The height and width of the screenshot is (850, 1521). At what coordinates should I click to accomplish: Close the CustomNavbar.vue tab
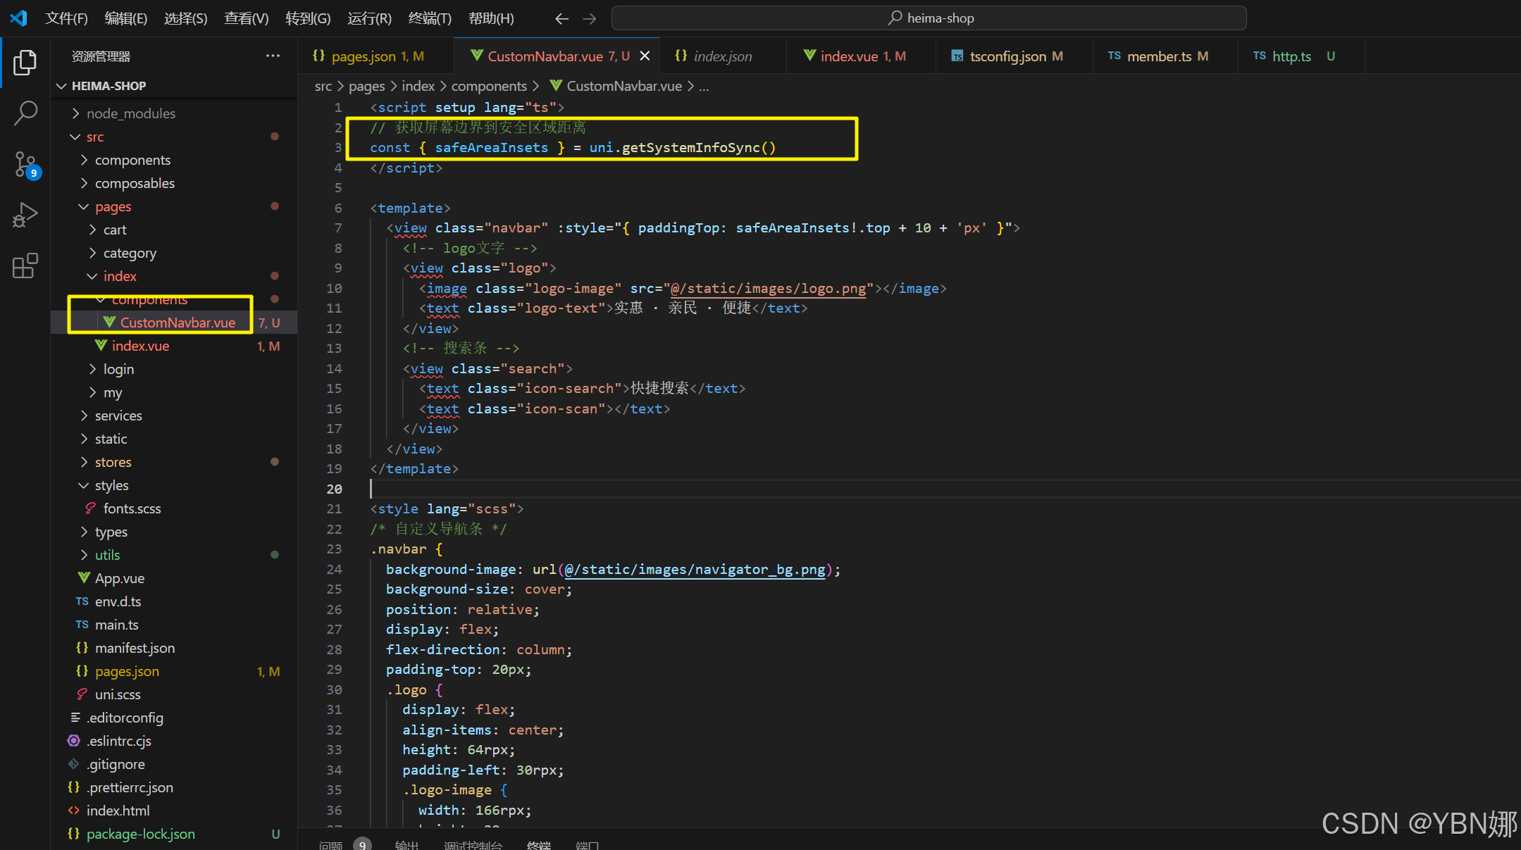point(645,56)
